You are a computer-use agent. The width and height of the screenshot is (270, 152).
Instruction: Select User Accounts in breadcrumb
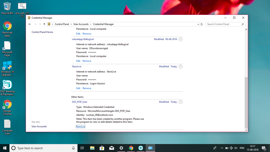point(81,24)
